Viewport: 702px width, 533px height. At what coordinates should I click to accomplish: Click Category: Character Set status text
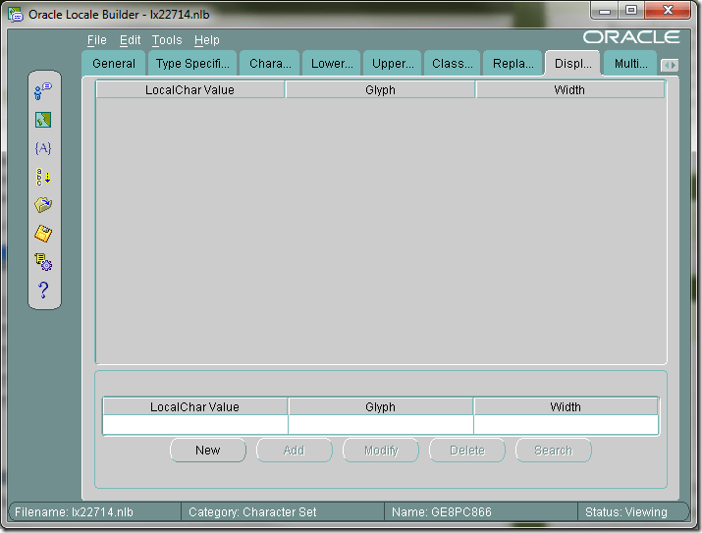(252, 512)
